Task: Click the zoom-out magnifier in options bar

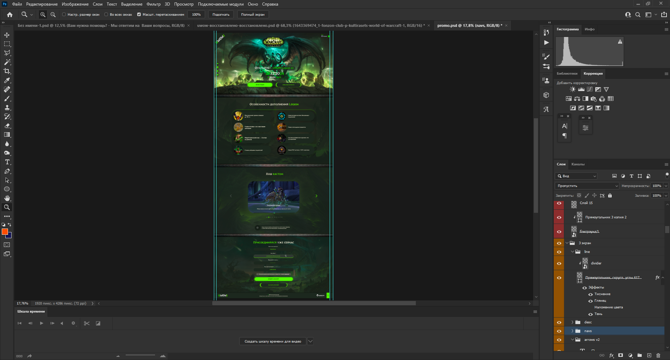Action: pyautogui.click(x=53, y=15)
